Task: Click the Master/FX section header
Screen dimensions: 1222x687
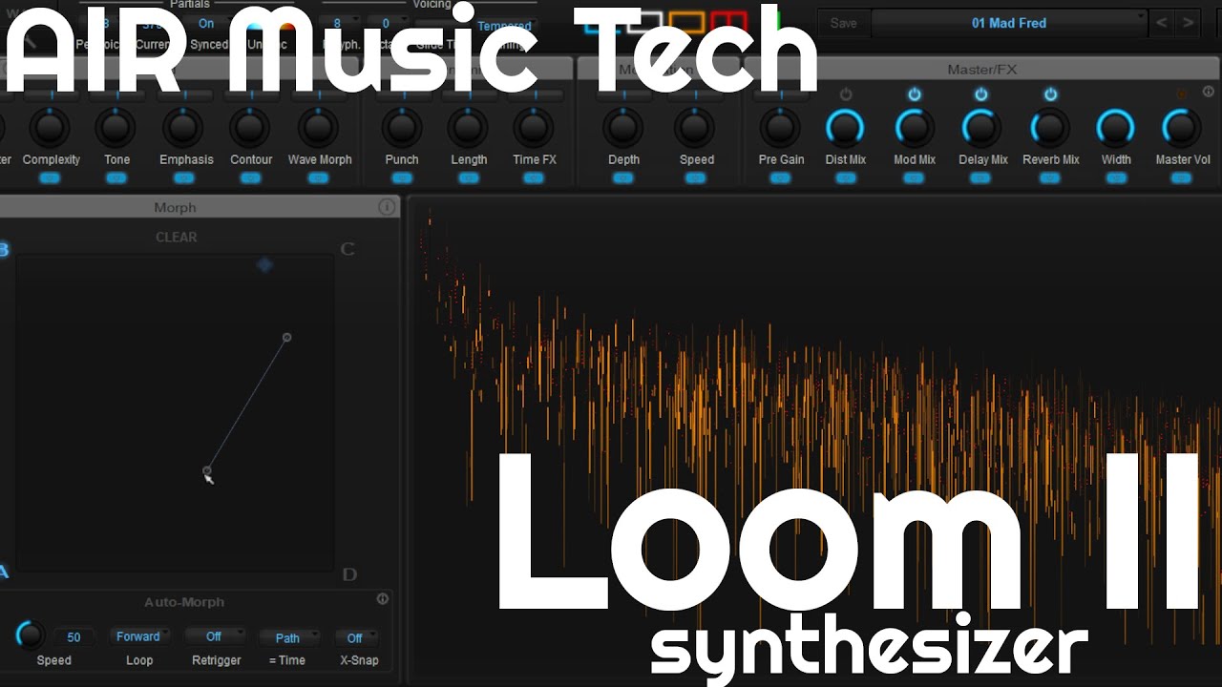Action: (x=980, y=70)
